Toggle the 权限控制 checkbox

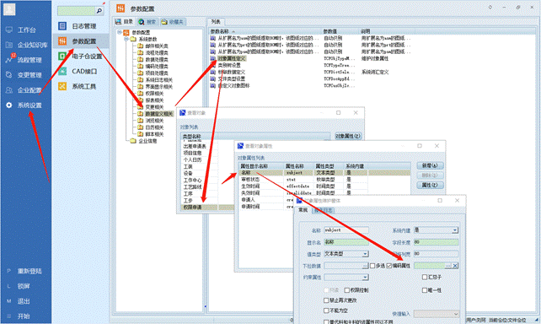(x=346, y=290)
